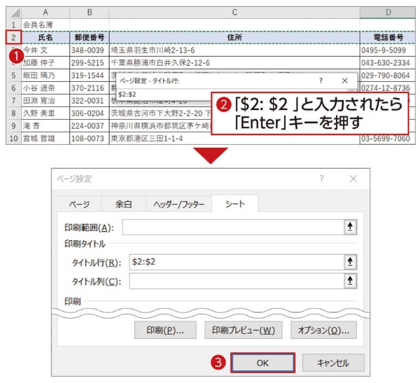The height and width of the screenshot is (383, 420).
Task: Click the OK button
Action: pyautogui.click(x=262, y=363)
